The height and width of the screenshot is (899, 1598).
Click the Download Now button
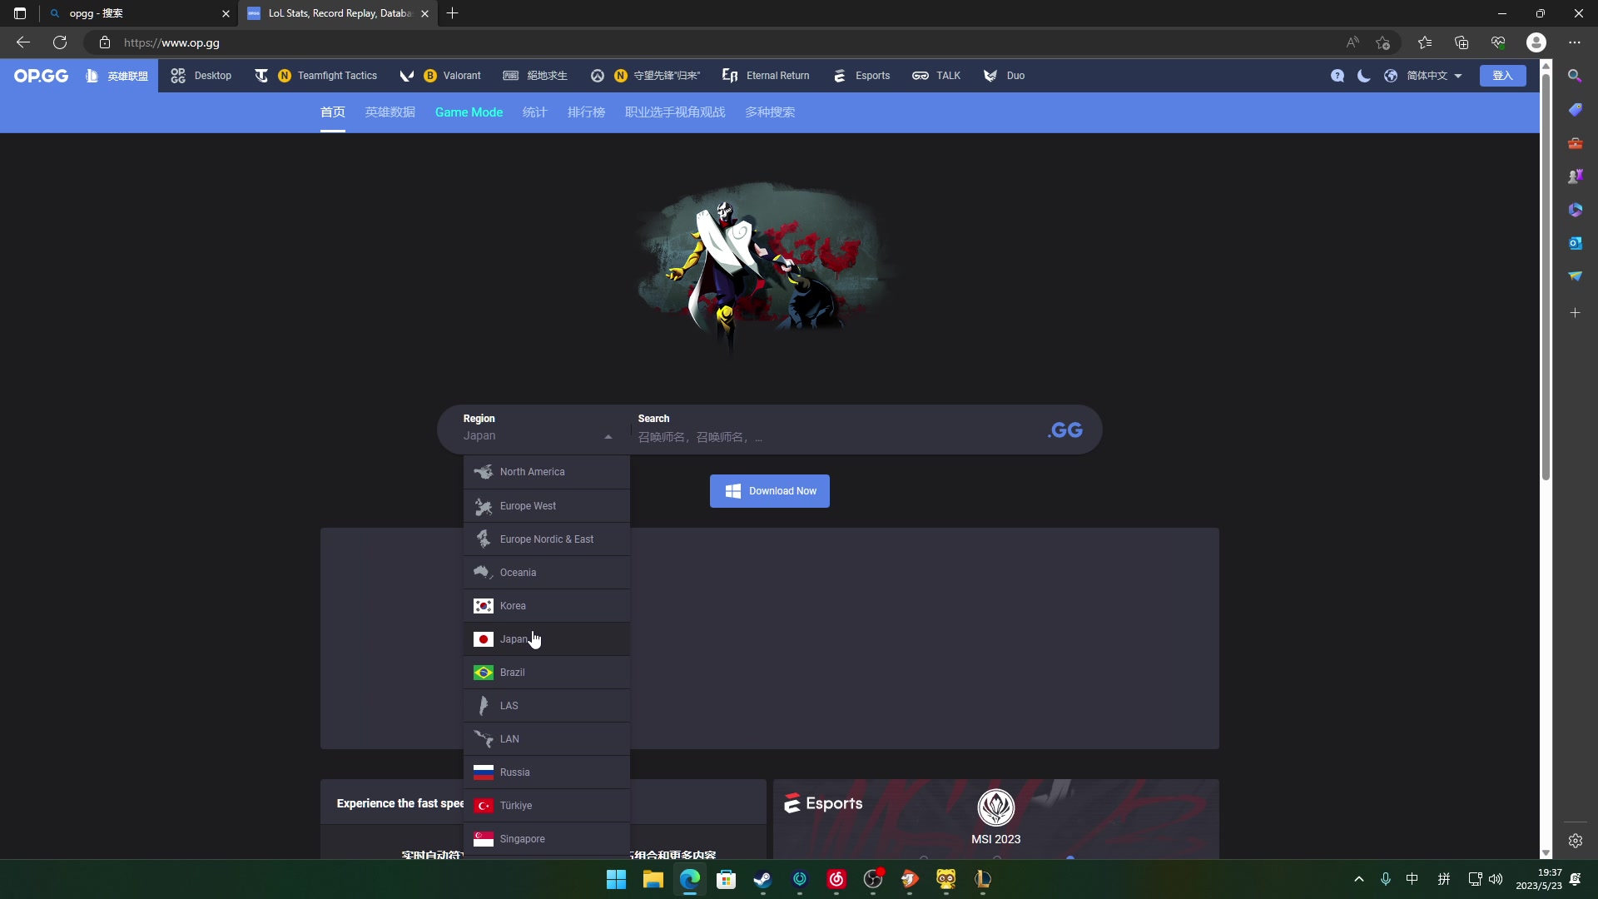click(770, 491)
